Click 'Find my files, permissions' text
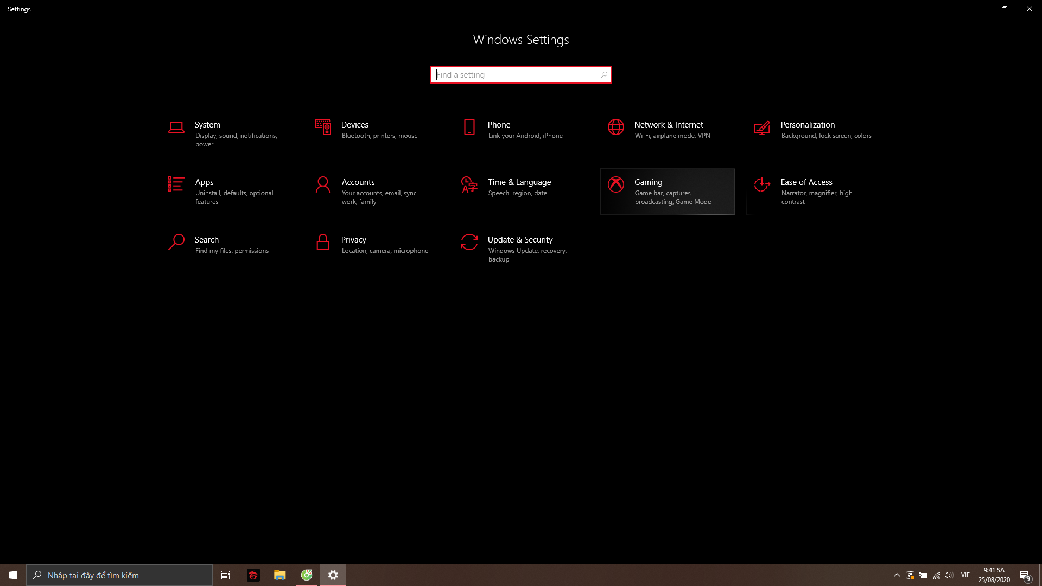1042x586 pixels. click(x=232, y=251)
